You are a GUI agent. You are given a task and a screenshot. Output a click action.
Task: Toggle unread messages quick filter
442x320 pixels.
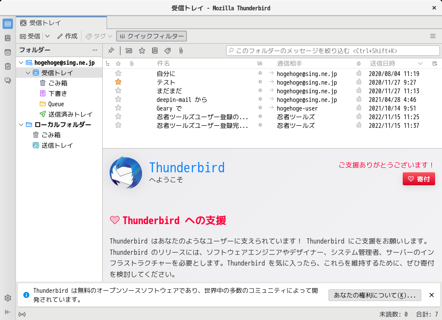(129, 51)
